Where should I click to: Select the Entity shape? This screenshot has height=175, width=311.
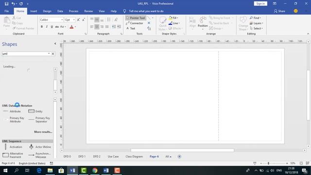35,111
